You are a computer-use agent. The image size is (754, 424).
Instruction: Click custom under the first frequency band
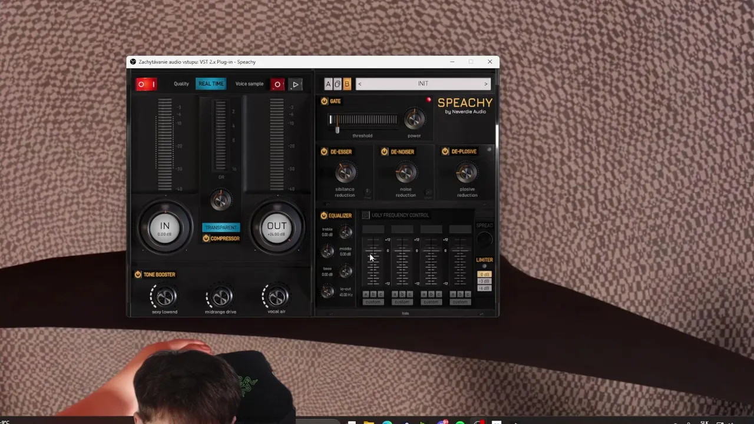point(373,302)
